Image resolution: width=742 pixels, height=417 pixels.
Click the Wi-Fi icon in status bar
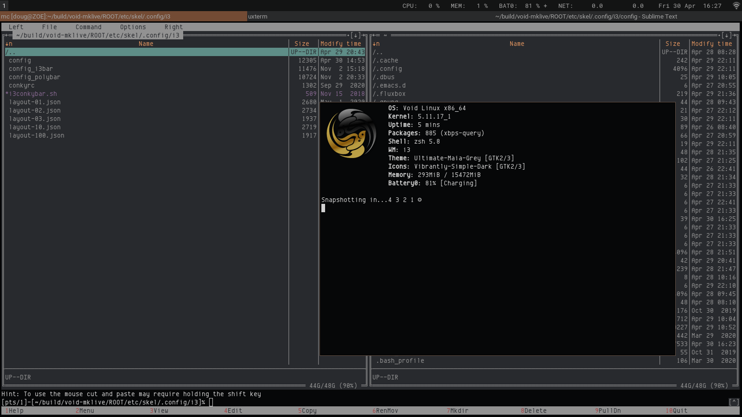point(736,6)
